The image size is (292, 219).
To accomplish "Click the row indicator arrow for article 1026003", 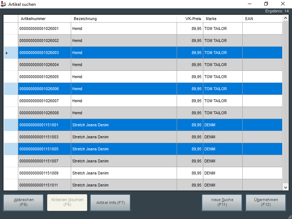I will click(7, 53).
